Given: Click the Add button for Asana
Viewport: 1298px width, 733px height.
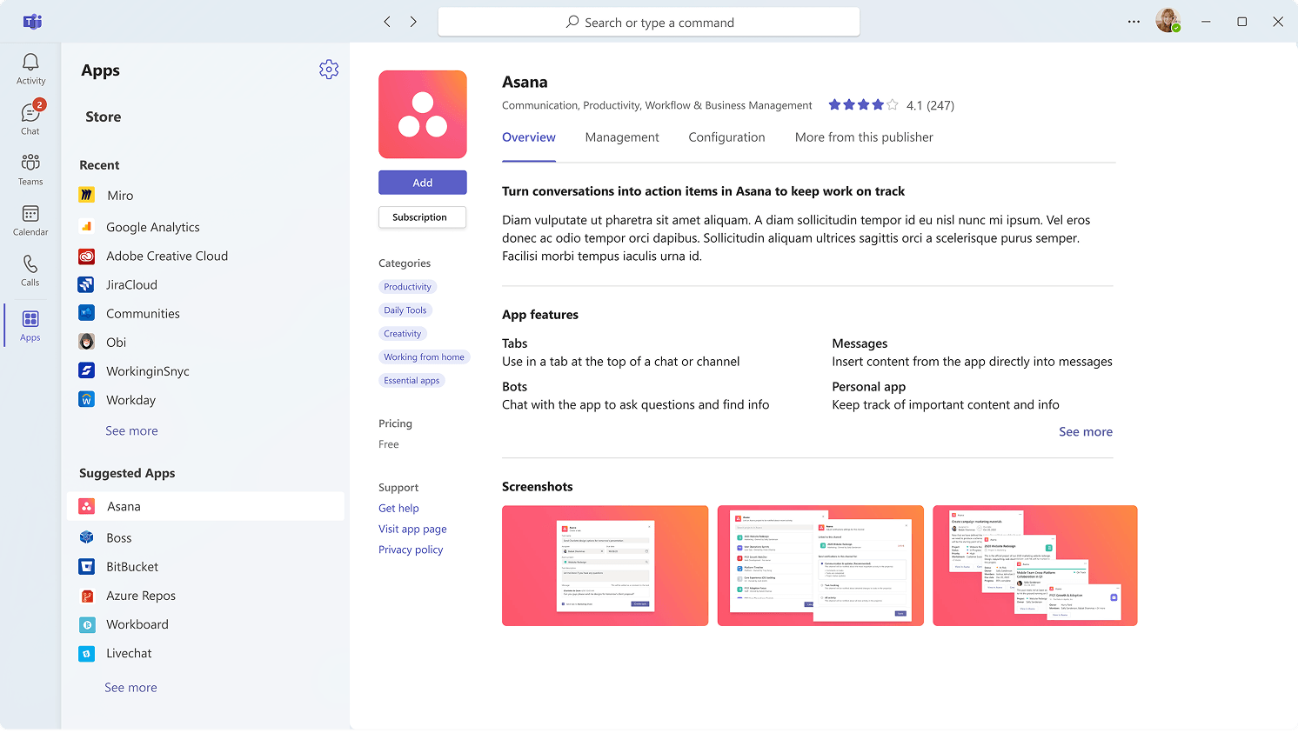Looking at the screenshot, I should 422,183.
